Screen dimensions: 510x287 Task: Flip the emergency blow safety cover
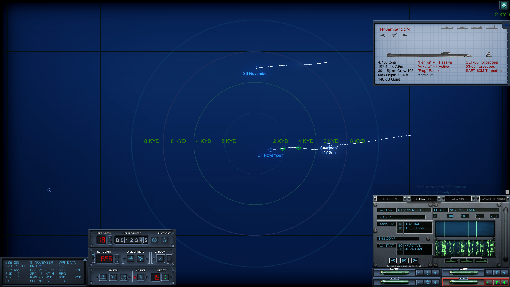(x=169, y=259)
